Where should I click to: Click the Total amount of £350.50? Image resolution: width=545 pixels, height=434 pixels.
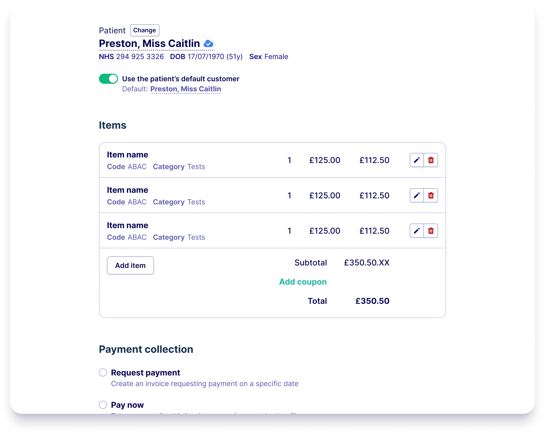pyautogui.click(x=372, y=301)
